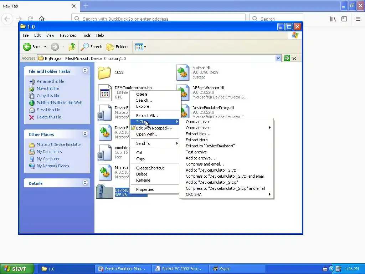Expand the Send To submenu
This screenshot has height=274, width=365.
155,143
